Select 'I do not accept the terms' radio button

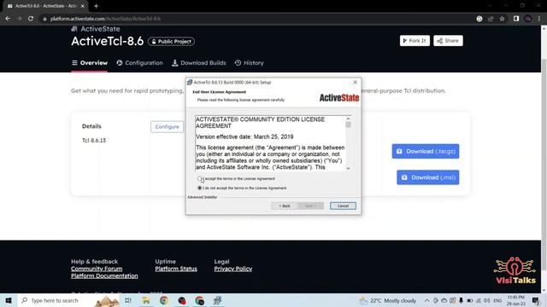tap(199, 188)
